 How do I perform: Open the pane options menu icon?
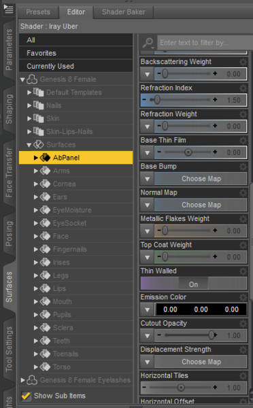[x=8, y=9]
